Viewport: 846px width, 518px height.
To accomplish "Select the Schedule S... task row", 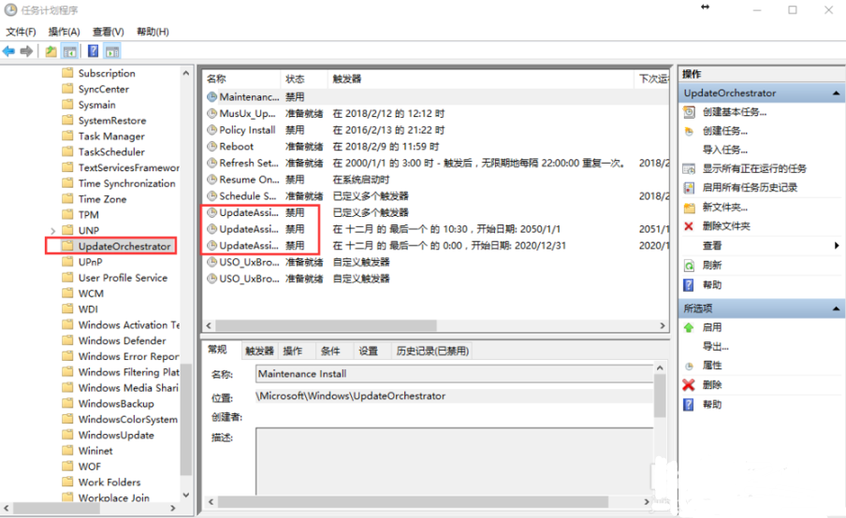I will coord(437,196).
